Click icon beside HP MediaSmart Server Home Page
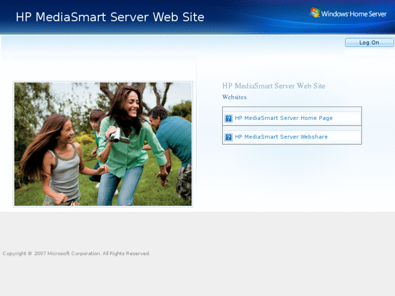The image size is (395, 296). (229, 118)
